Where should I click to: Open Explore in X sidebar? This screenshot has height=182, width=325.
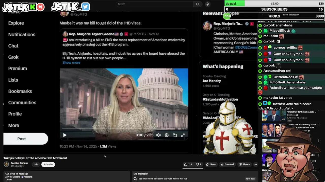pyautogui.click(x=16, y=23)
